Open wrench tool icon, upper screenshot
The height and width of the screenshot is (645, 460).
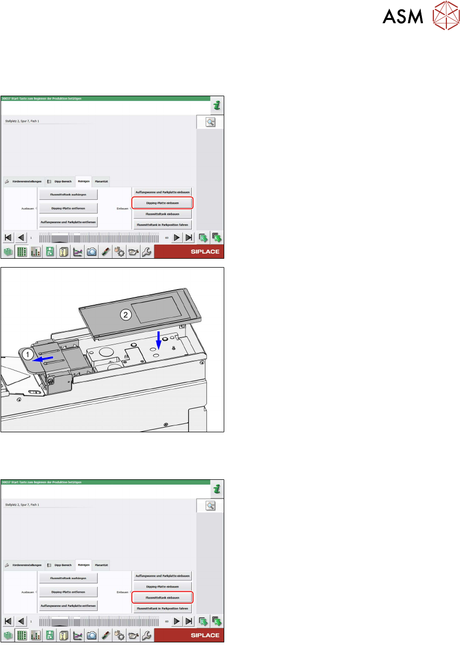tap(147, 251)
